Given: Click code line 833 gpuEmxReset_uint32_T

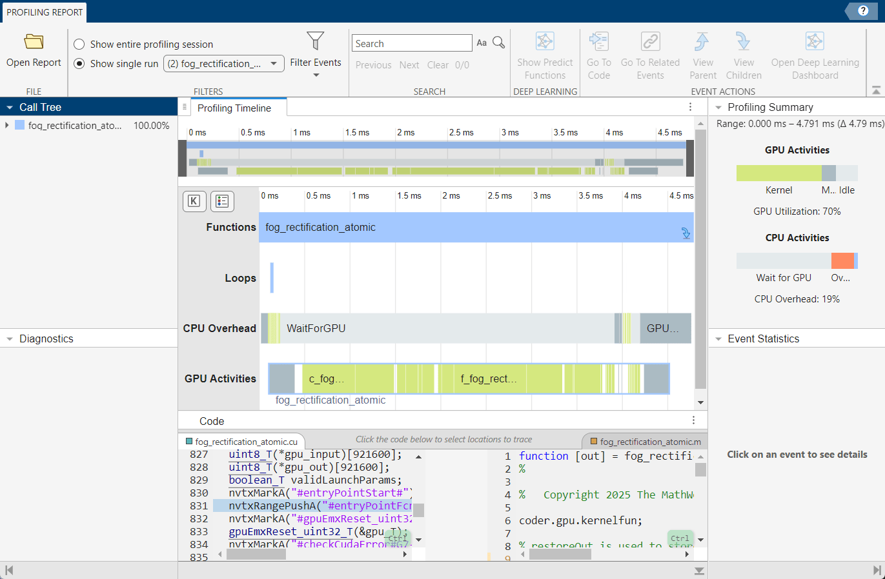Looking at the screenshot, I should 318,531.
